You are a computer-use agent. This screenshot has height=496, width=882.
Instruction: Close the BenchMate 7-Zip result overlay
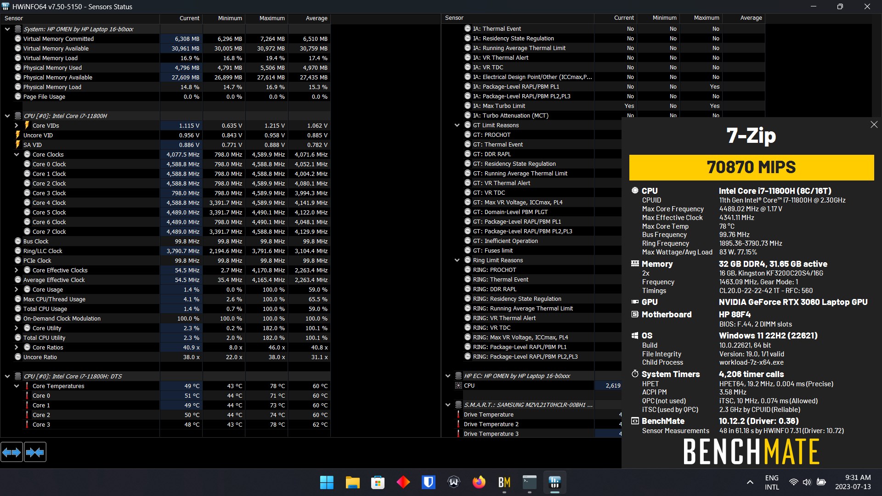pos(874,125)
